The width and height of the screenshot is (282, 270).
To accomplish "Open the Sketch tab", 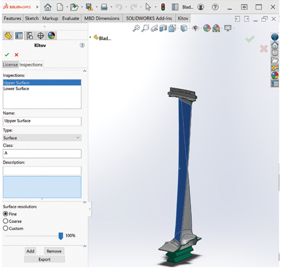I will [32, 18].
